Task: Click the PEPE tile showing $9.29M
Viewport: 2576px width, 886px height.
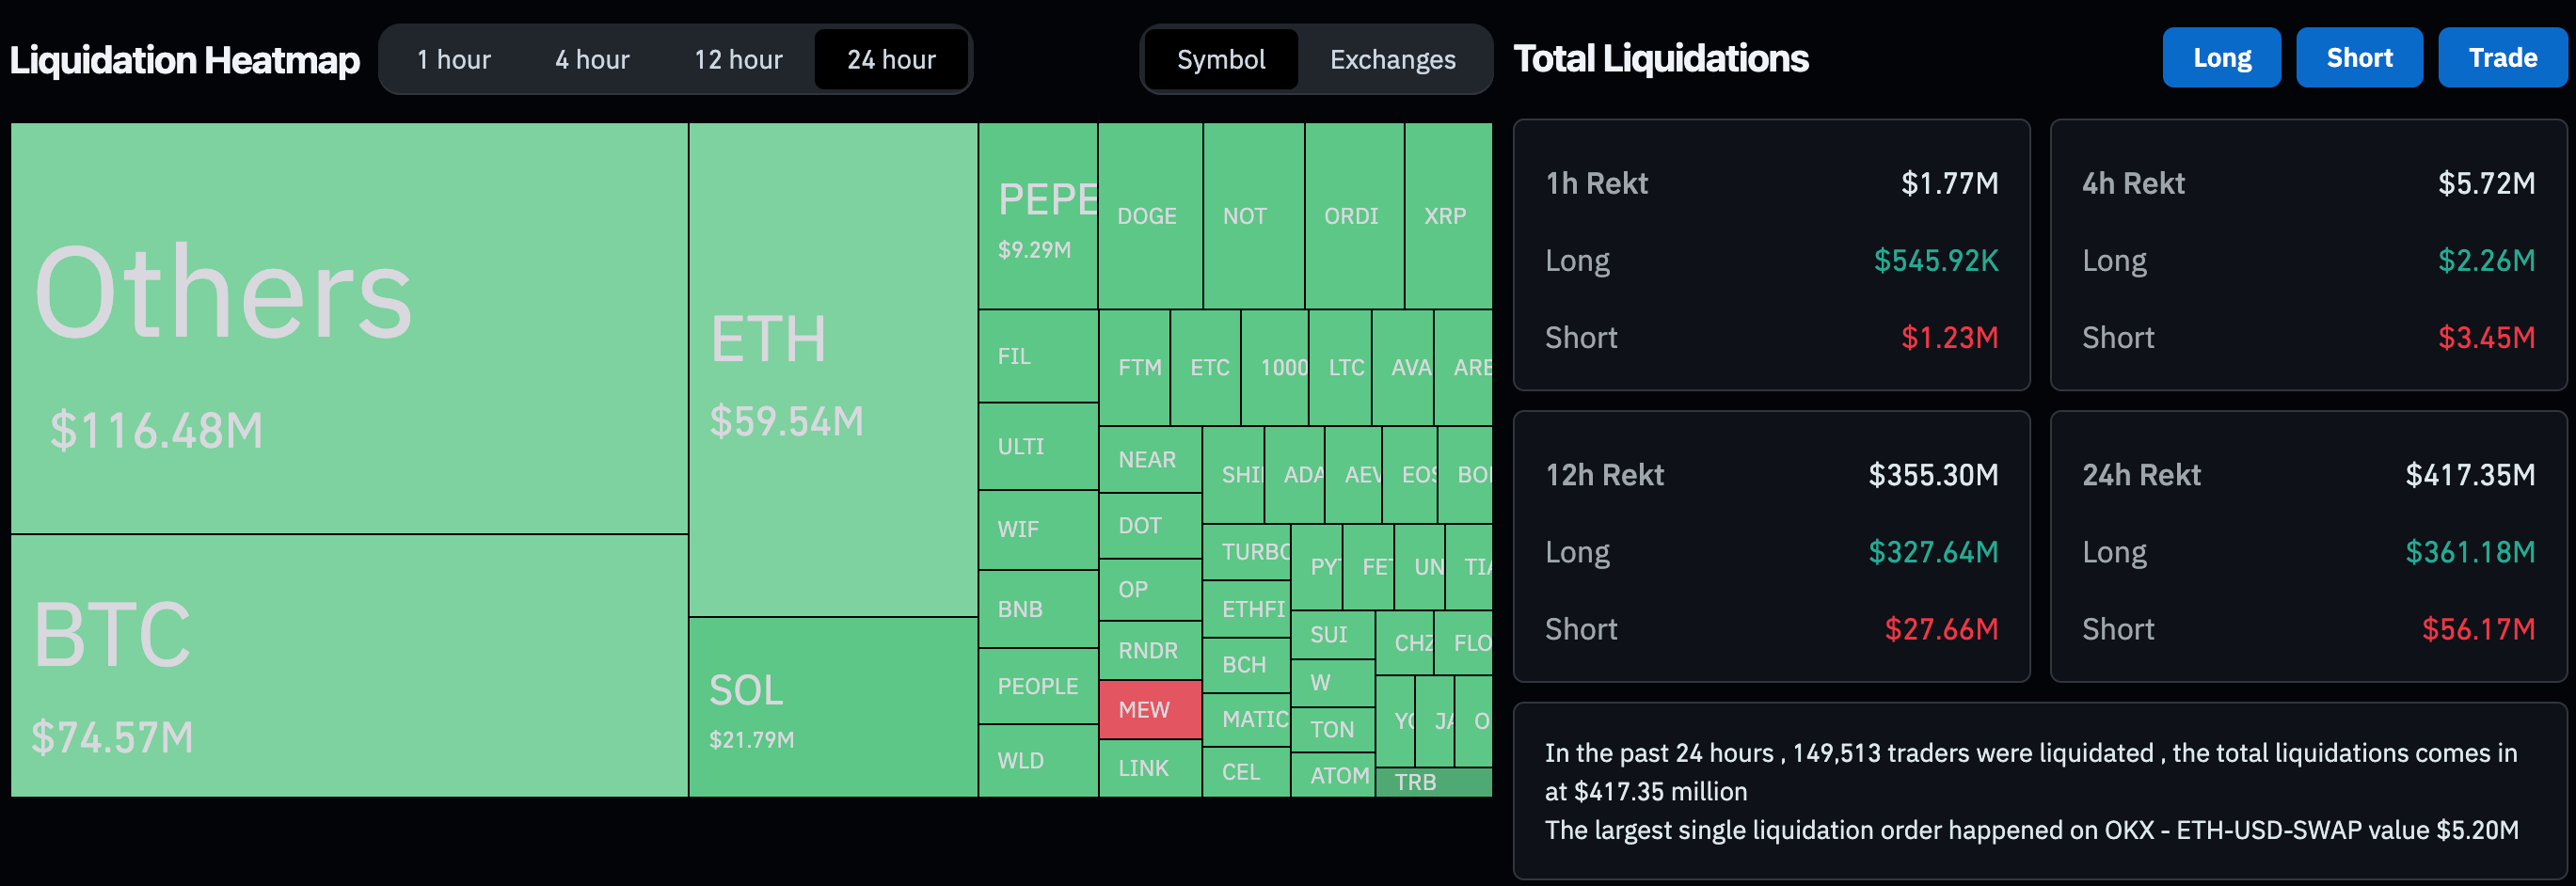Action: 1037,215
